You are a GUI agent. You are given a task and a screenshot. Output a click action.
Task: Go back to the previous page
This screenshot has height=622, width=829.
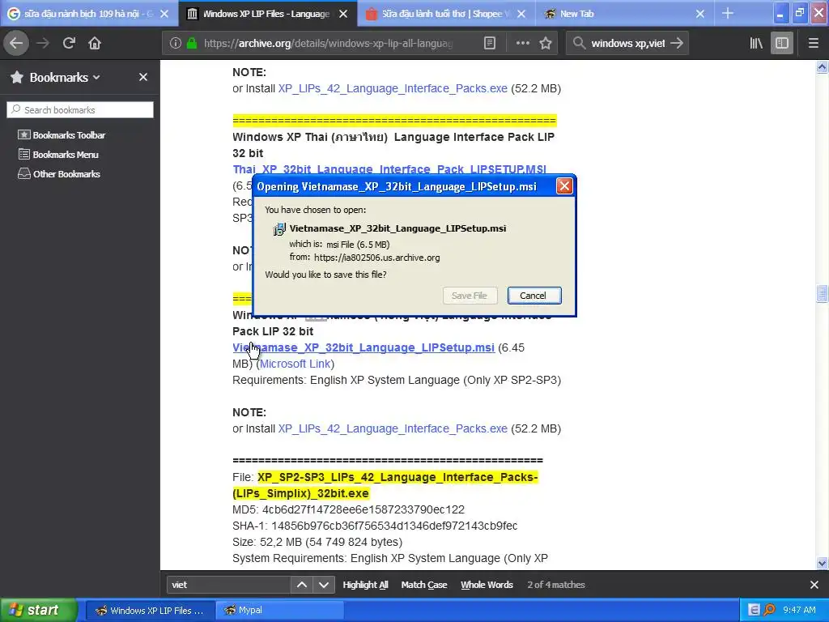click(x=16, y=43)
